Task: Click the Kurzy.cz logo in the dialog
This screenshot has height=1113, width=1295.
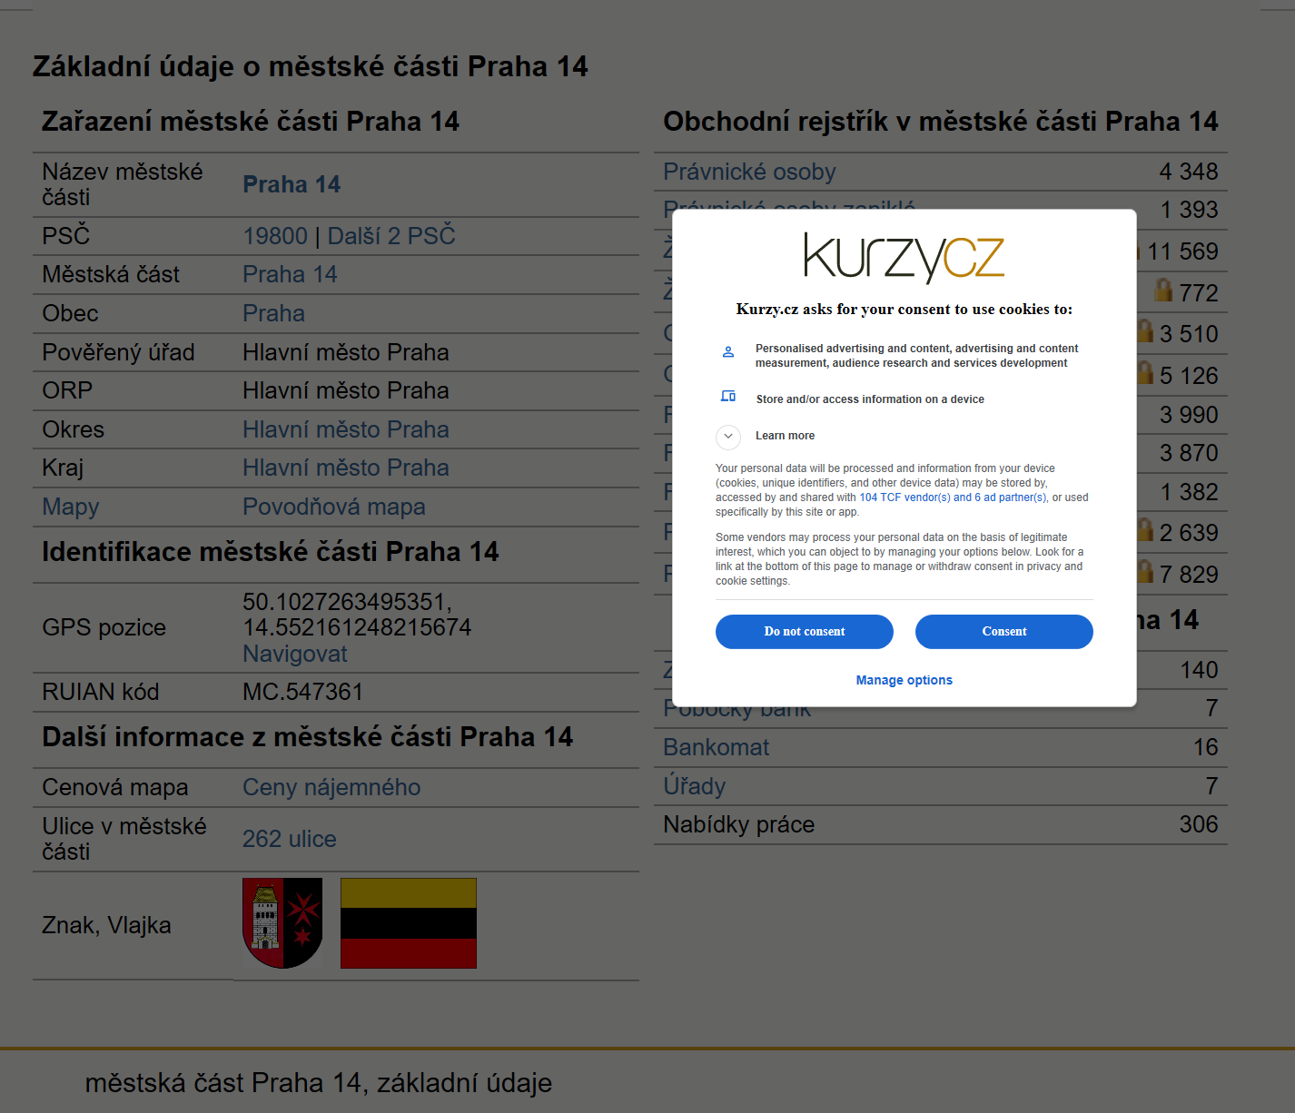Action: pos(904,258)
